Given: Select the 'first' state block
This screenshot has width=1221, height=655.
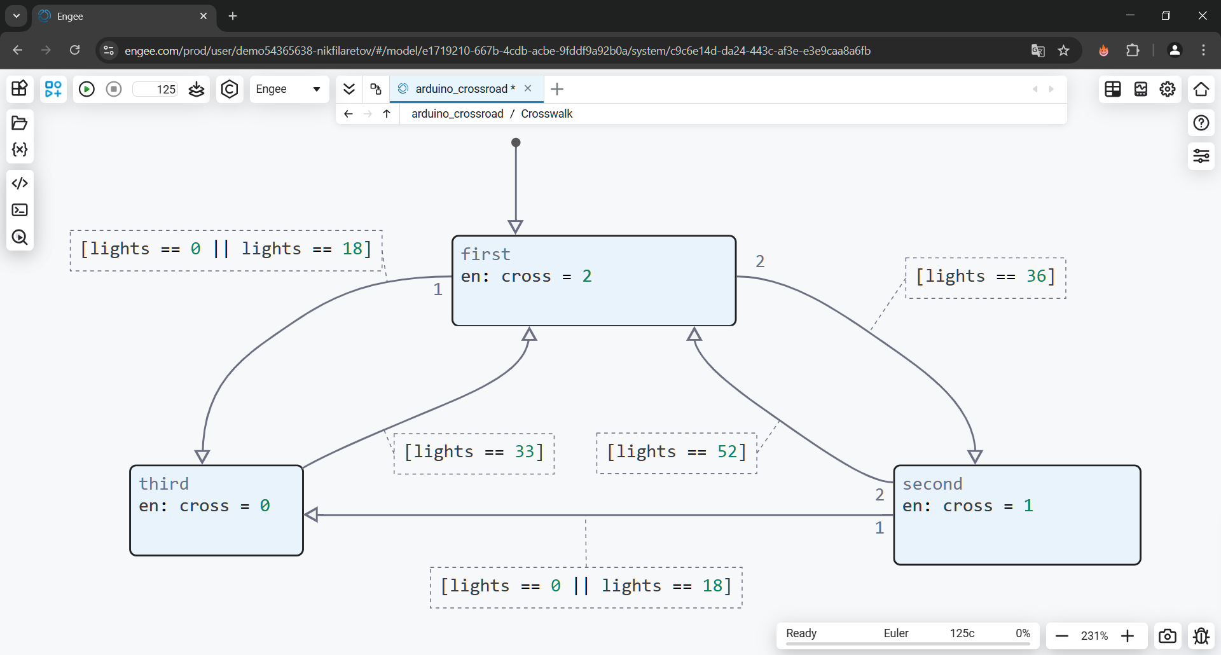Looking at the screenshot, I should (594, 280).
